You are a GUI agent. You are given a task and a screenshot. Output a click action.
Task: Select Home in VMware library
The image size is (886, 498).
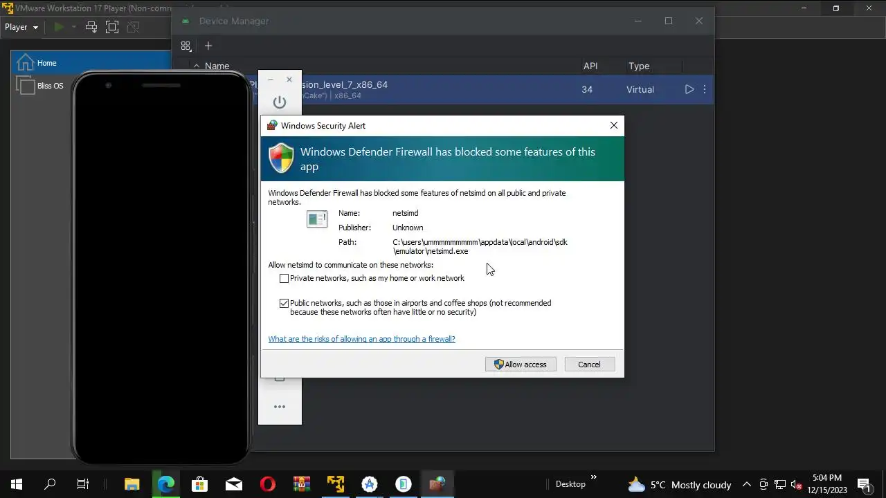coord(91,63)
